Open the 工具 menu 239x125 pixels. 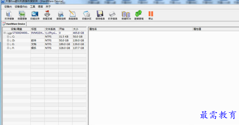coord(32,7)
